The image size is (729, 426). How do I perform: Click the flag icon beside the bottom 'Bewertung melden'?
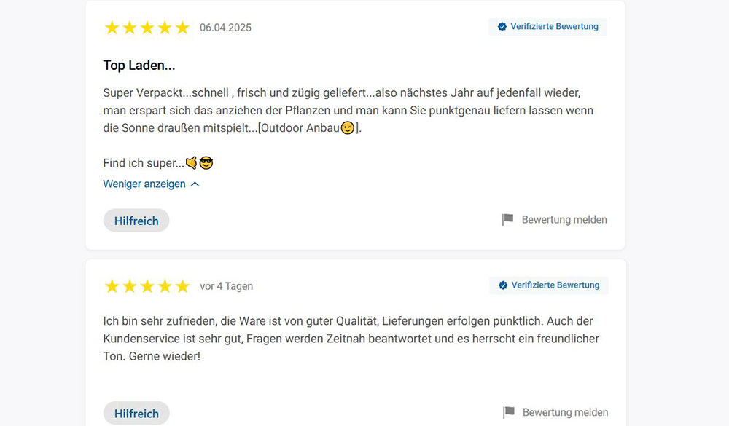click(507, 412)
